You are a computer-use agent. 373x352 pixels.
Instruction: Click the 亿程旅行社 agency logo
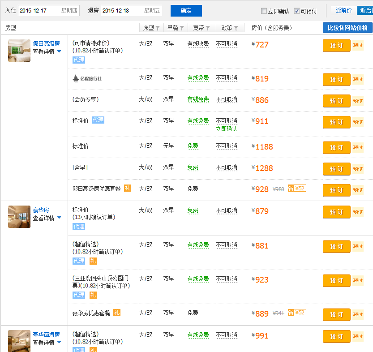point(87,78)
